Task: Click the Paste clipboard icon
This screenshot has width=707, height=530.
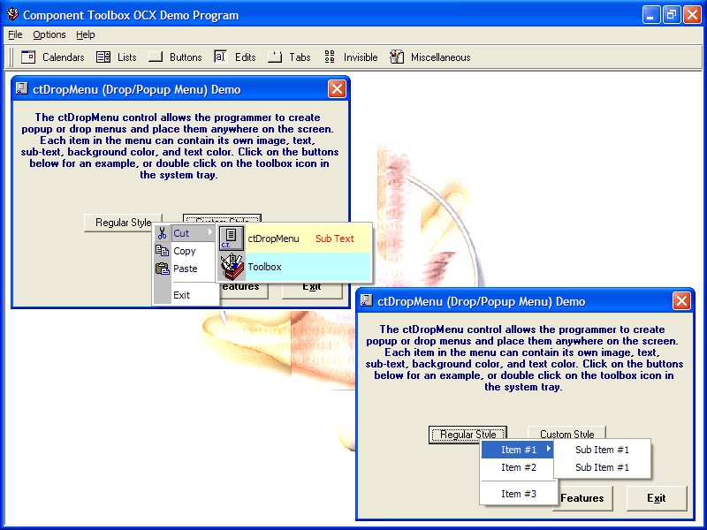Action: (163, 269)
